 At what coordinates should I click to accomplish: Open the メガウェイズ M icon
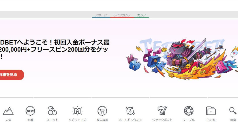(77, 111)
